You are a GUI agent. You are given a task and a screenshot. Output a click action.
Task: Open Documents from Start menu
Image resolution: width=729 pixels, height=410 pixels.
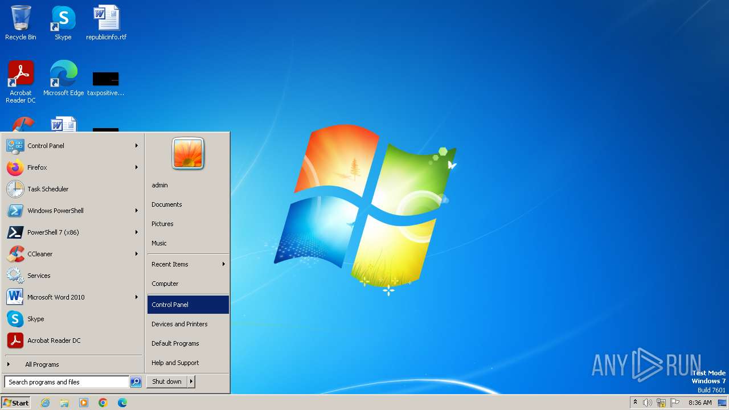point(188,204)
